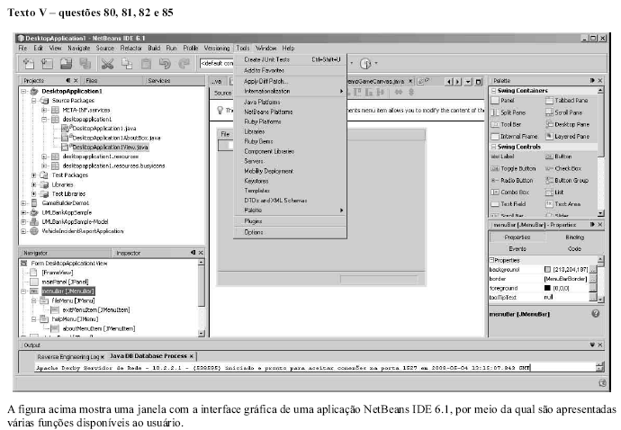
Task: Click the foreground black color swatch
Action: tap(547, 288)
